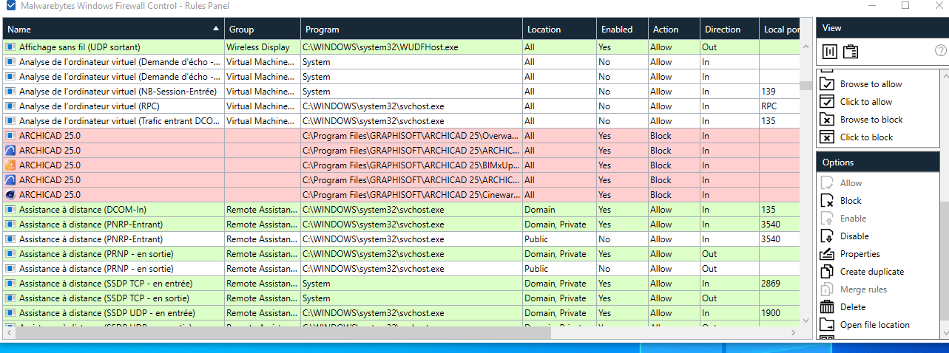Viewport: 949px width, 353px height.
Task: Click Public location cell of PRNP - en sortie
Action: (558, 269)
